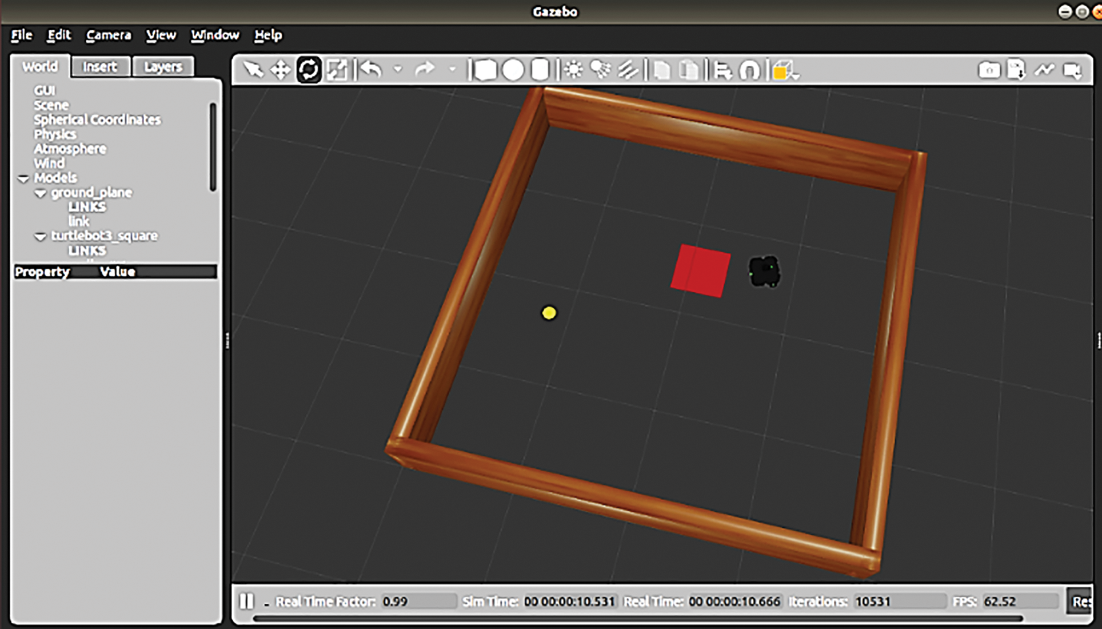Open the undo history dropdown arrow
Viewport: 1102px width, 629px height.
point(398,70)
